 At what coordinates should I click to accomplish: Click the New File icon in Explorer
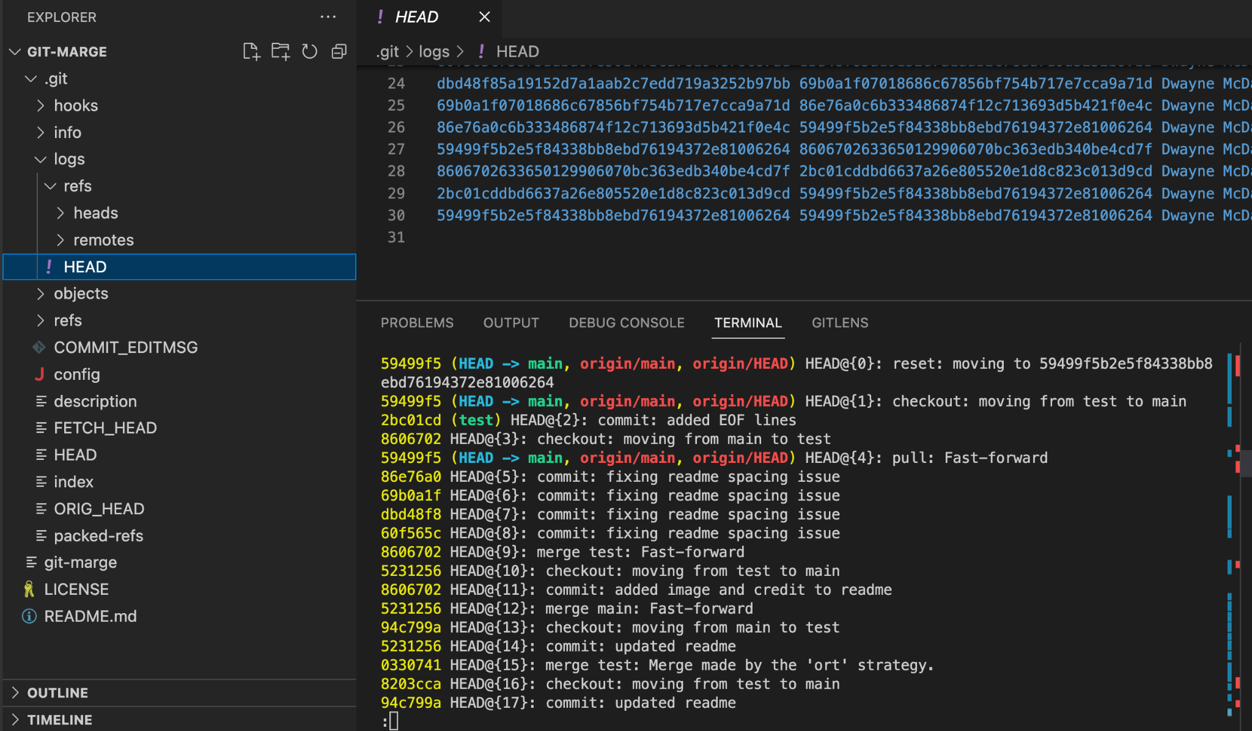pyautogui.click(x=251, y=51)
